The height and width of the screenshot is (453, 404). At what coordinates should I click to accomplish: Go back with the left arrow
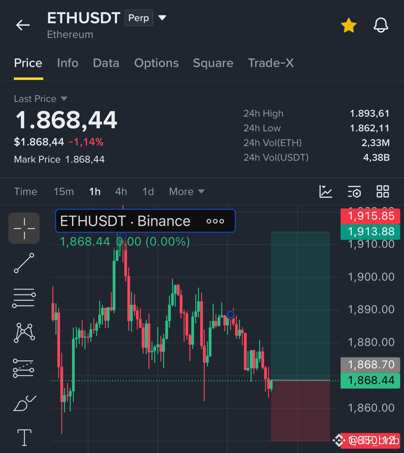pos(23,25)
